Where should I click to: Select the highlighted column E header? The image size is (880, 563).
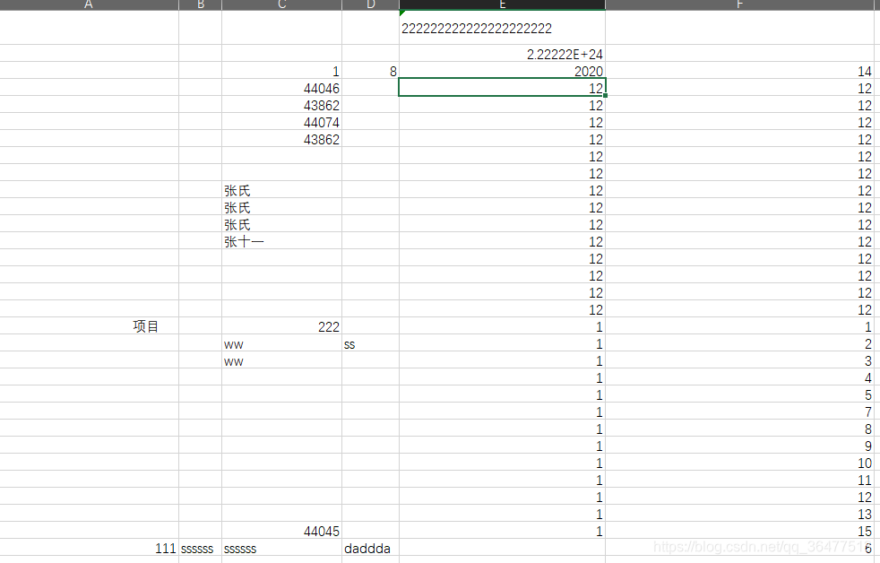pos(502,4)
